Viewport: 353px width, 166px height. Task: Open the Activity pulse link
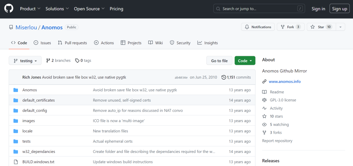(276, 108)
